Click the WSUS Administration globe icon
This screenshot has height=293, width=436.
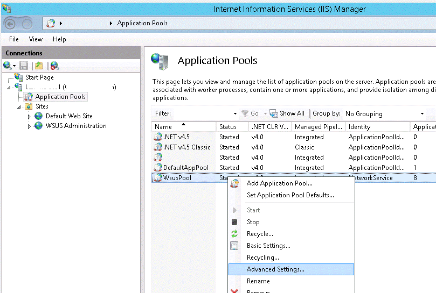(38, 126)
